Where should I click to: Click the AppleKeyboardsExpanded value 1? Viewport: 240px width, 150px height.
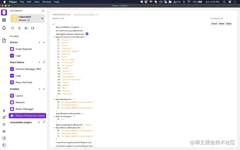click(x=83, y=113)
